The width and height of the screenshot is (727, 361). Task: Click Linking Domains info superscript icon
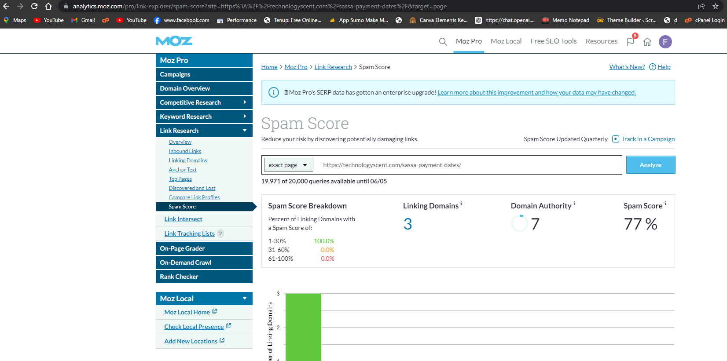click(x=461, y=204)
